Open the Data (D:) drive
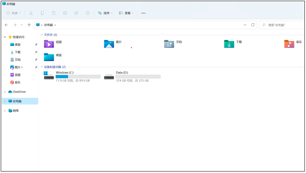This screenshot has width=306, height=173. click(x=109, y=75)
